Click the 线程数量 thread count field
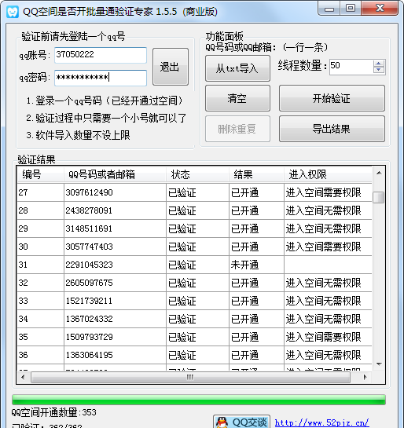 351,67
